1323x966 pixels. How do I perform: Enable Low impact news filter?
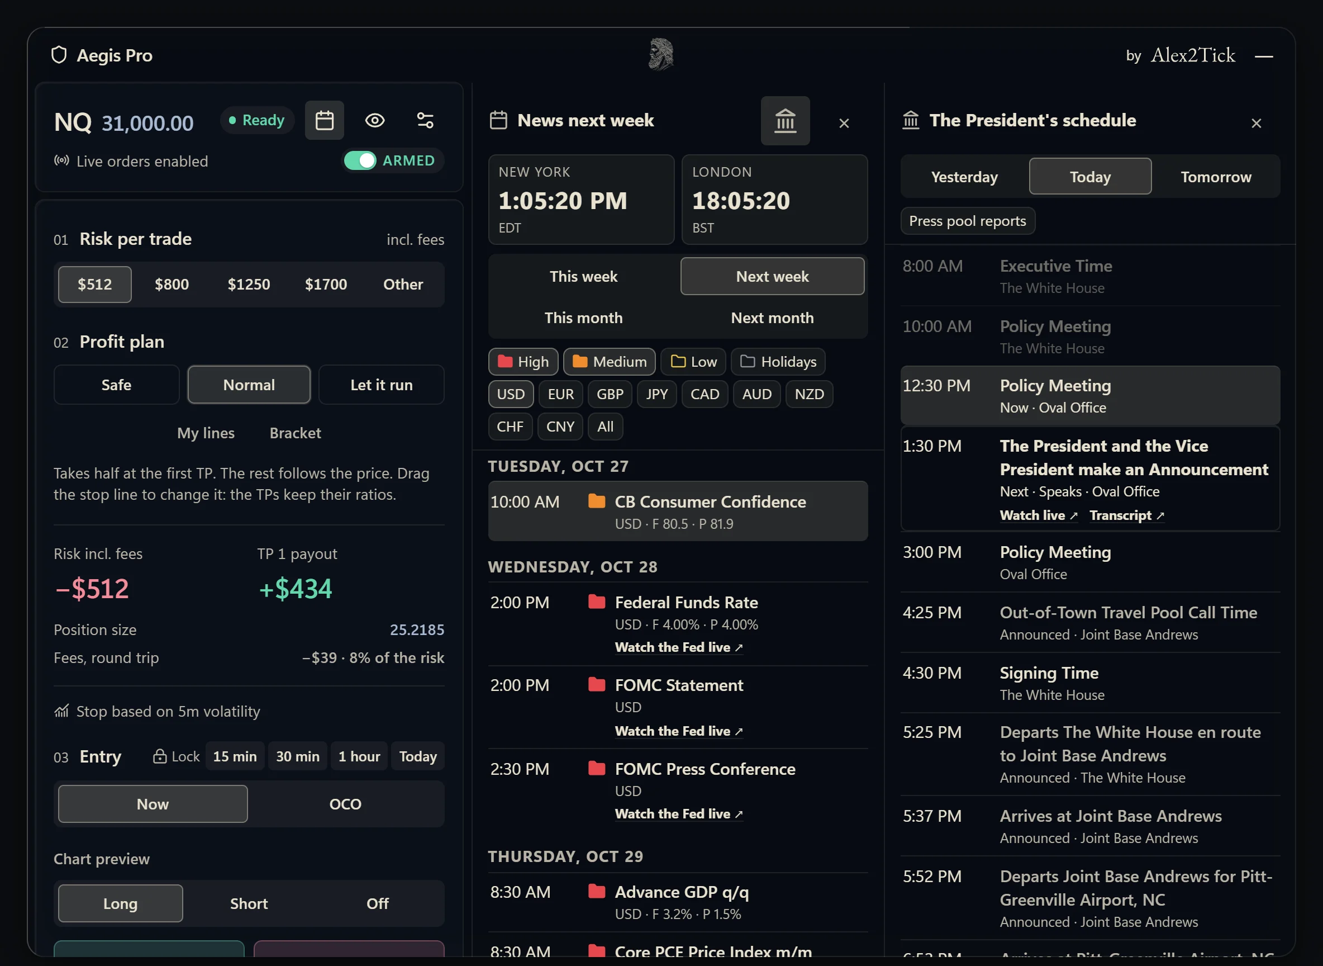693,362
